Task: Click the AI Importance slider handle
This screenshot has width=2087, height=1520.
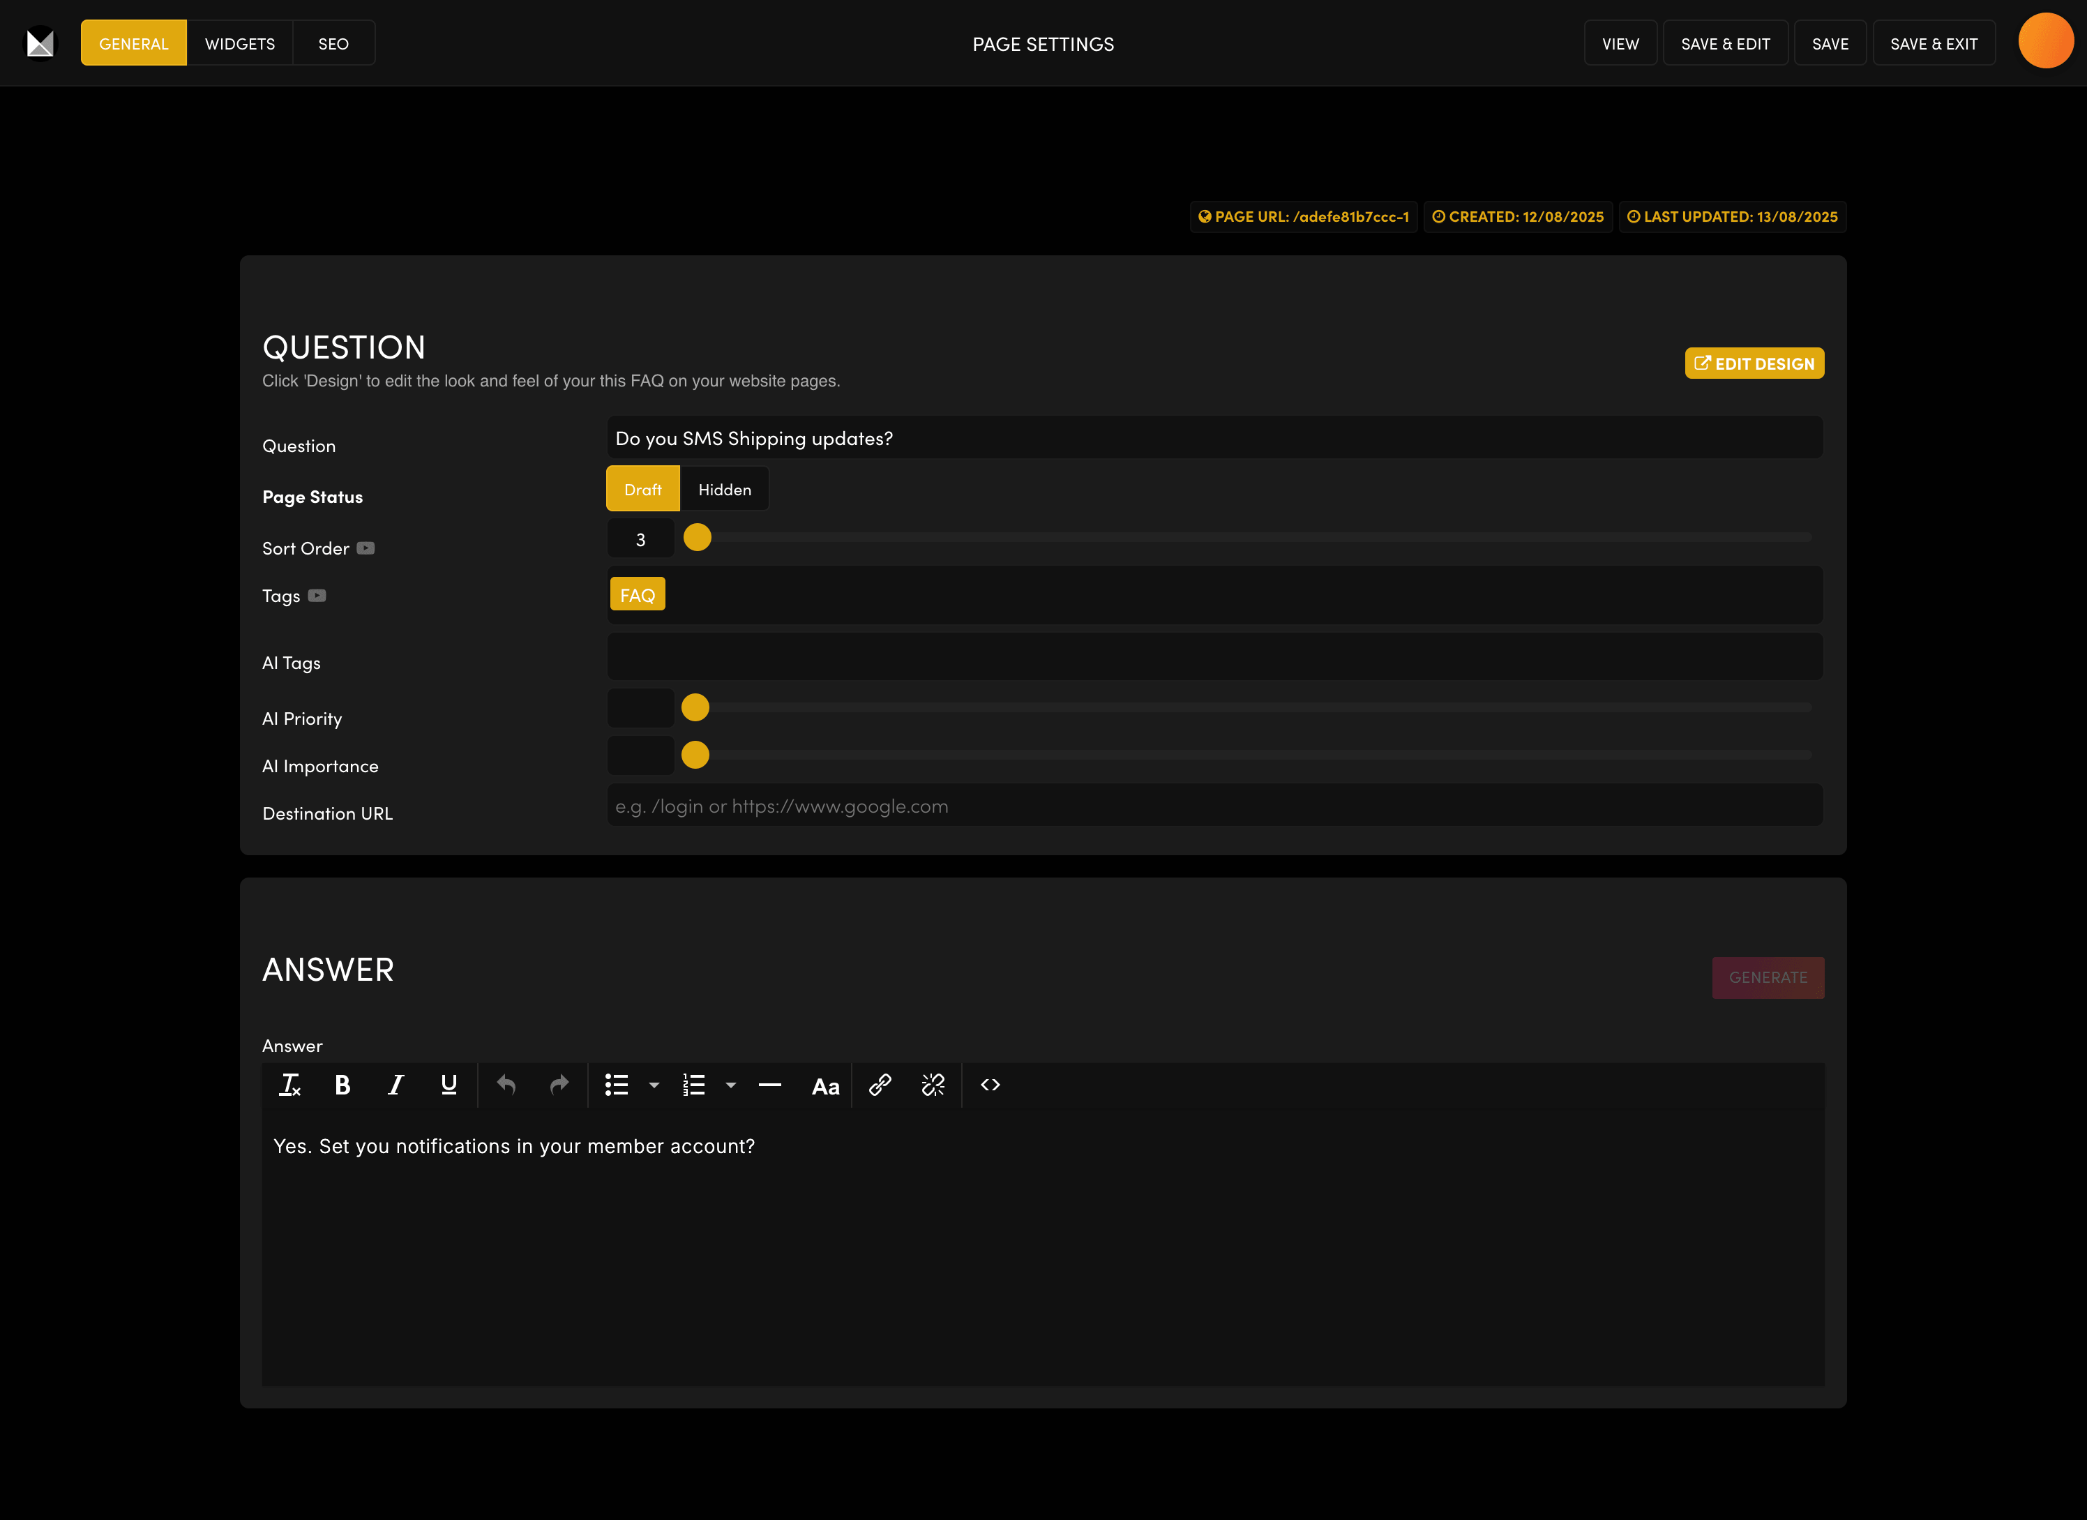Action: (x=695, y=755)
